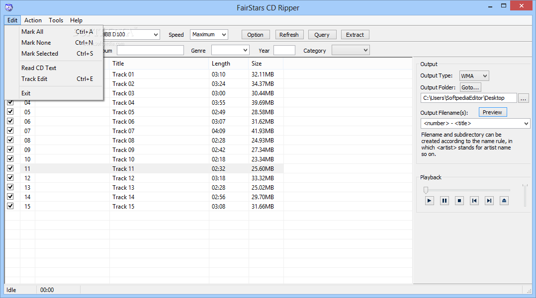Sort by the Length column header

pos(229,64)
